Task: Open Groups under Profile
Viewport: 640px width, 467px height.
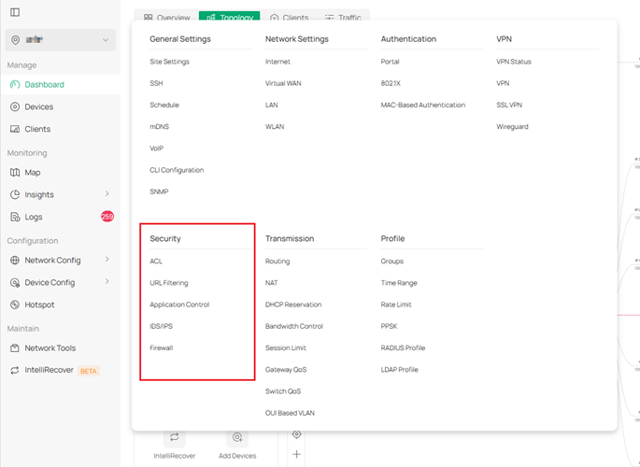Action: pyautogui.click(x=391, y=261)
